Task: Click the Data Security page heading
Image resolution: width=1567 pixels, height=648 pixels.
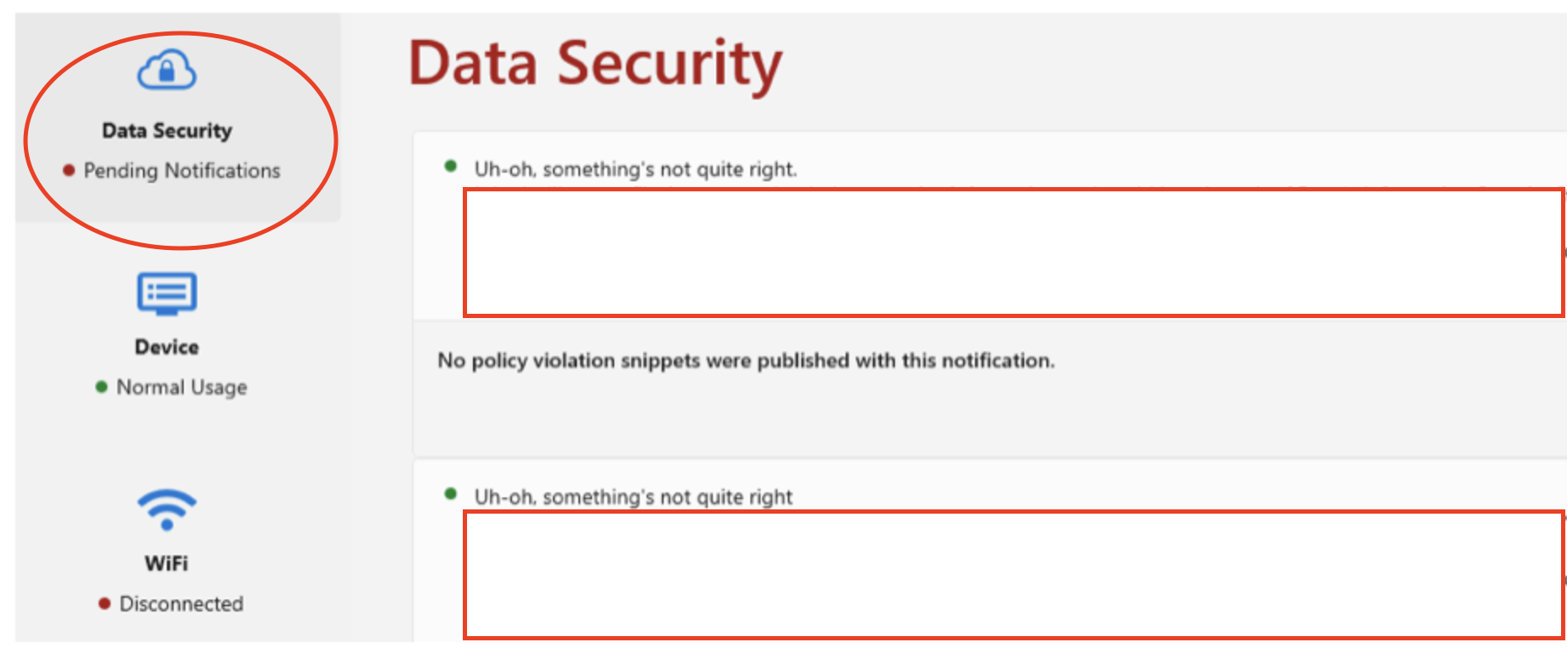Action: (595, 65)
